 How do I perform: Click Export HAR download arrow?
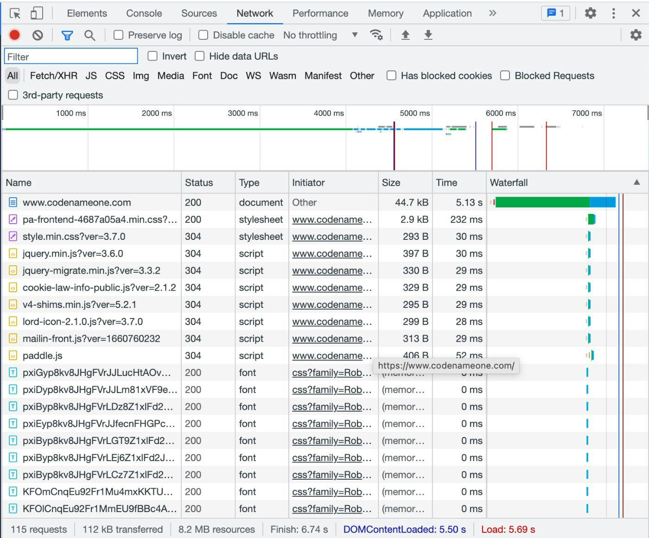[x=428, y=35]
